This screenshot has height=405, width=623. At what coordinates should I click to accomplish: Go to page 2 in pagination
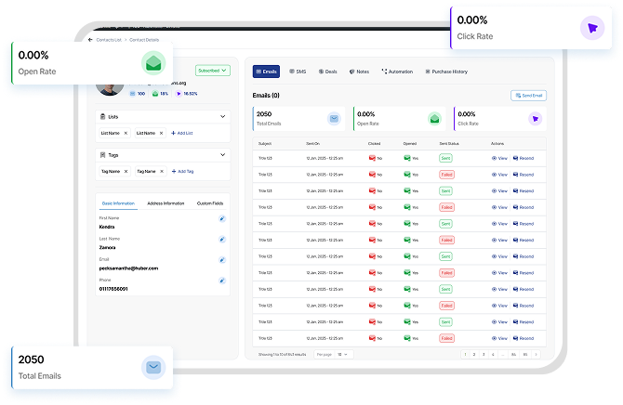click(474, 354)
